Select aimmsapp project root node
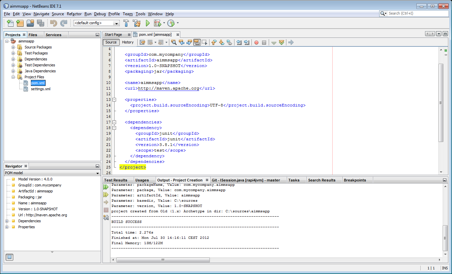This screenshot has width=452, height=274. (26, 41)
